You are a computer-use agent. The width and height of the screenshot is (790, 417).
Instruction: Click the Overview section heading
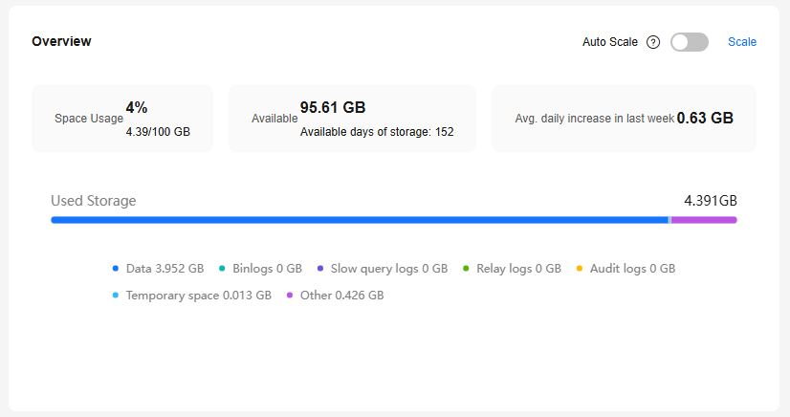(62, 41)
